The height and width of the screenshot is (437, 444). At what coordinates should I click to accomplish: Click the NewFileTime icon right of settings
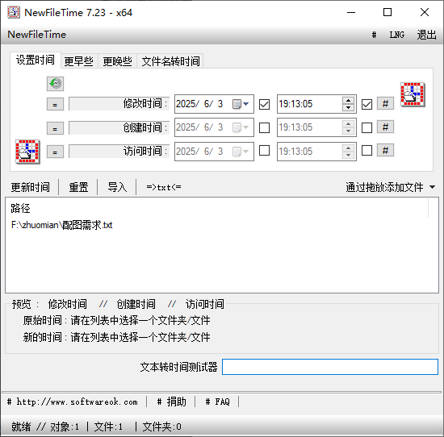(x=413, y=94)
